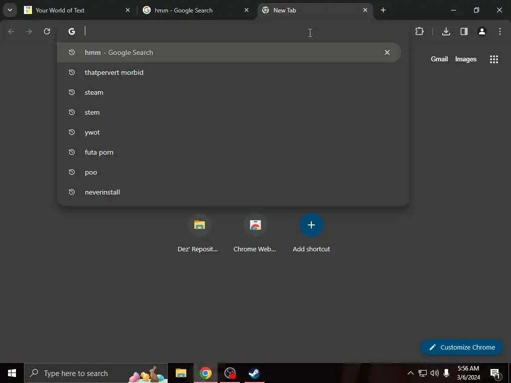Open the notification center icon

point(495,373)
